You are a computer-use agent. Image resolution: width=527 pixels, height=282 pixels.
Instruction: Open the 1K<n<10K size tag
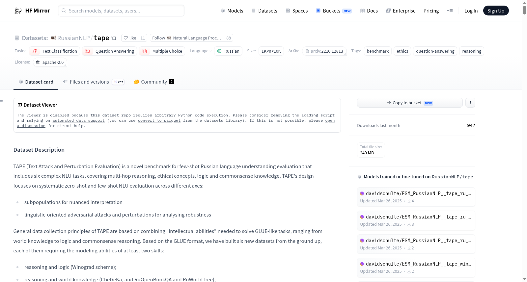click(271, 51)
